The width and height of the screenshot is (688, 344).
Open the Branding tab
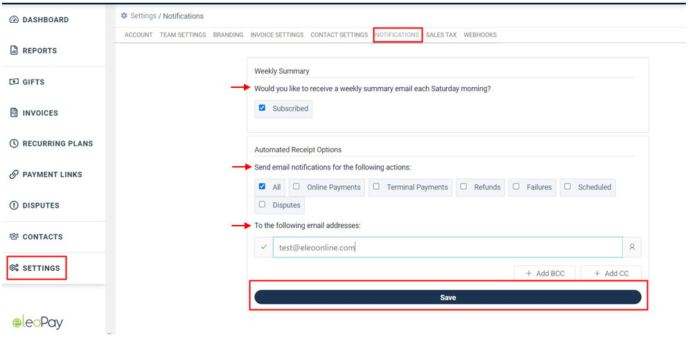tap(228, 35)
